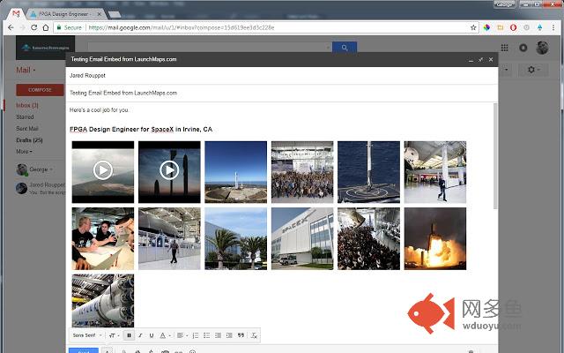Open the rocket launch fire photo
The height and width of the screenshot is (353, 564).
tap(435, 238)
